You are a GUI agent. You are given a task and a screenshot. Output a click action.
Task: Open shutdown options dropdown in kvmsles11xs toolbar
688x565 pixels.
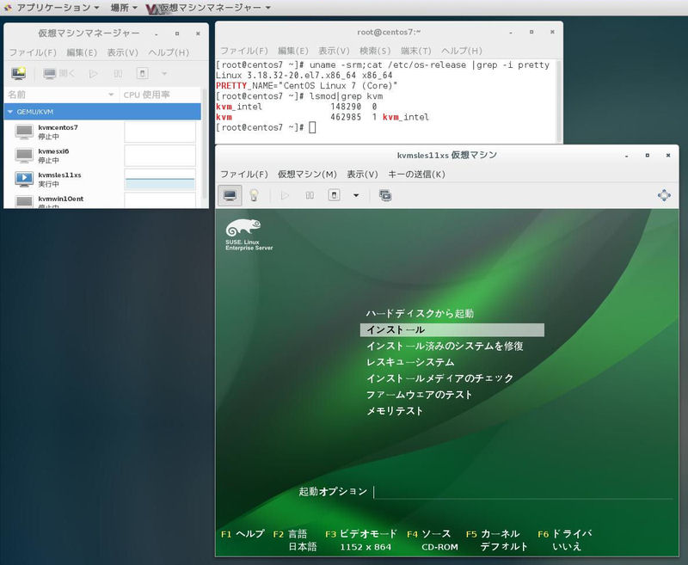pos(356,195)
